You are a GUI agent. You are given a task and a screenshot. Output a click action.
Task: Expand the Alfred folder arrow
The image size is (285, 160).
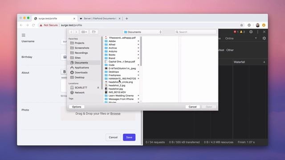click(138, 44)
